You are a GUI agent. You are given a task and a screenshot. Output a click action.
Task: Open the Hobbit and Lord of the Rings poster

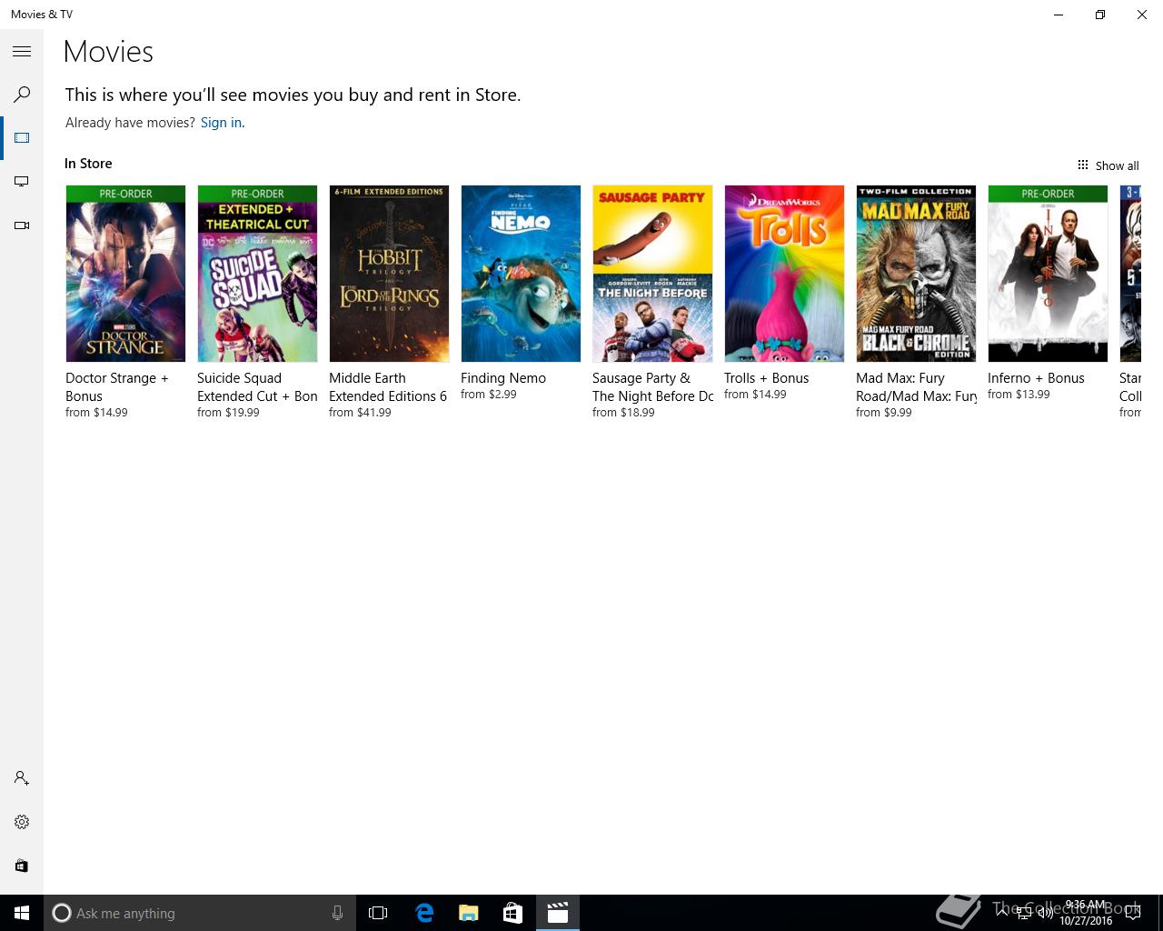tap(389, 274)
